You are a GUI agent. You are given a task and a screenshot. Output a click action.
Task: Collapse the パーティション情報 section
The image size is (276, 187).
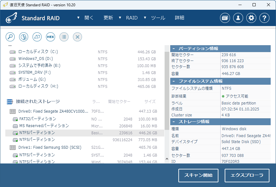pos(174,49)
